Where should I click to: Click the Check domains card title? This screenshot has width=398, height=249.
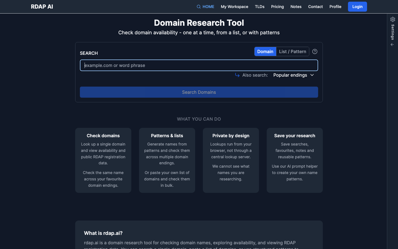tap(103, 136)
